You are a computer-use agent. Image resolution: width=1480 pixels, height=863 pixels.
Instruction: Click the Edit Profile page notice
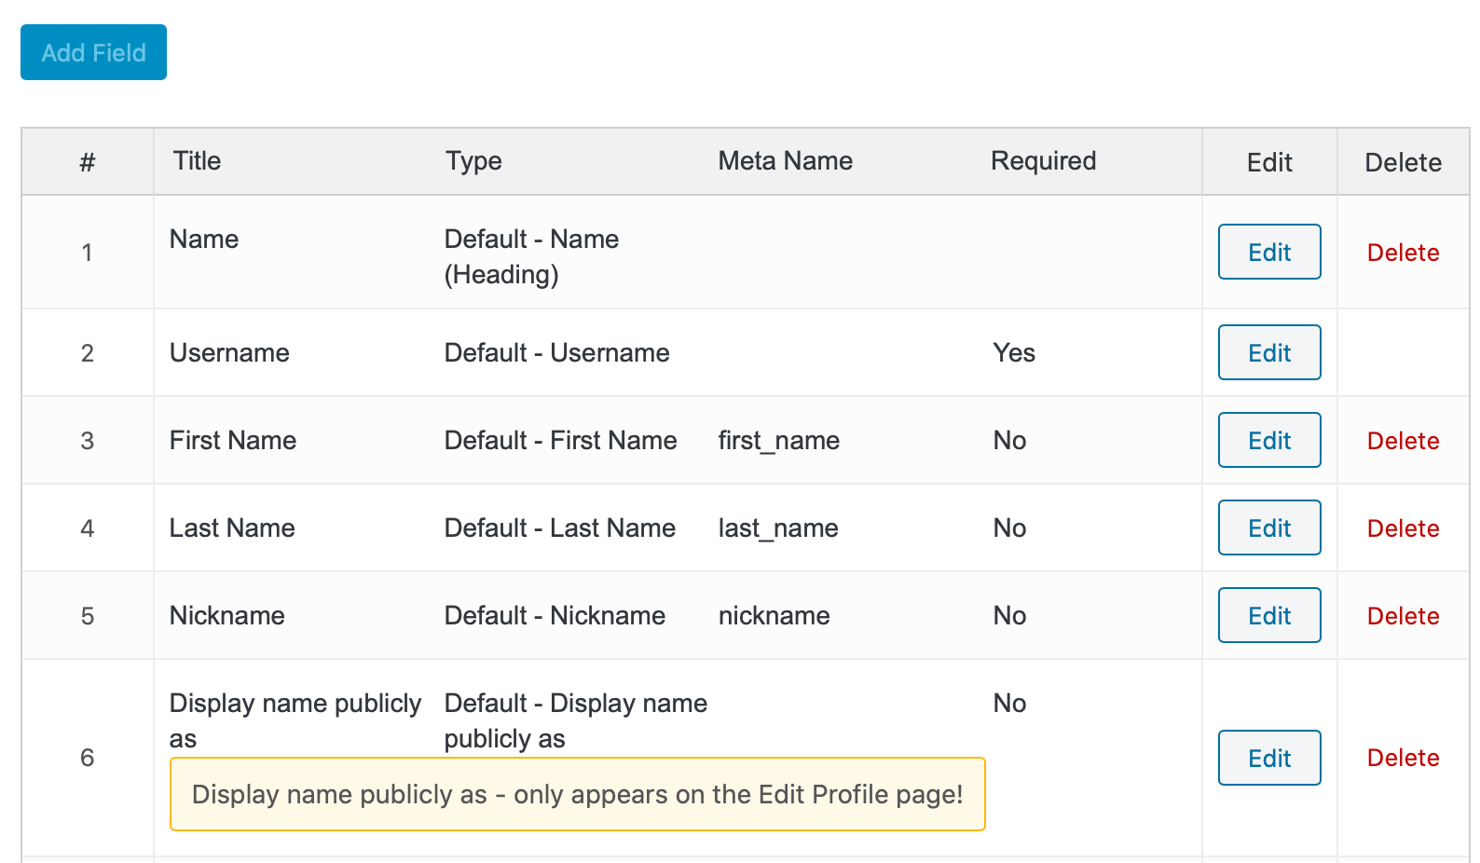click(x=577, y=794)
